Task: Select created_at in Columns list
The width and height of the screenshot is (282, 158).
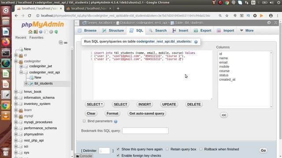Action: click(x=227, y=79)
